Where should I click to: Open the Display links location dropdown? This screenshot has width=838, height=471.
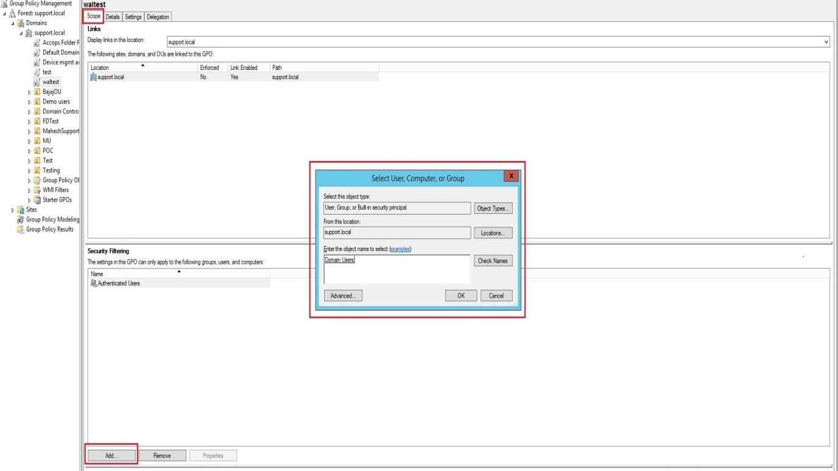click(x=826, y=43)
